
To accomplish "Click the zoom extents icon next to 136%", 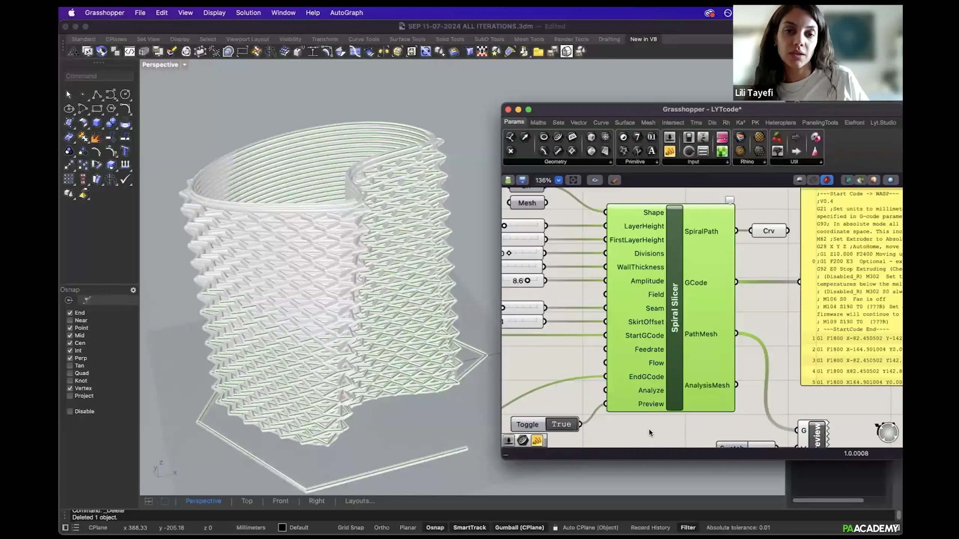I will click(x=573, y=180).
